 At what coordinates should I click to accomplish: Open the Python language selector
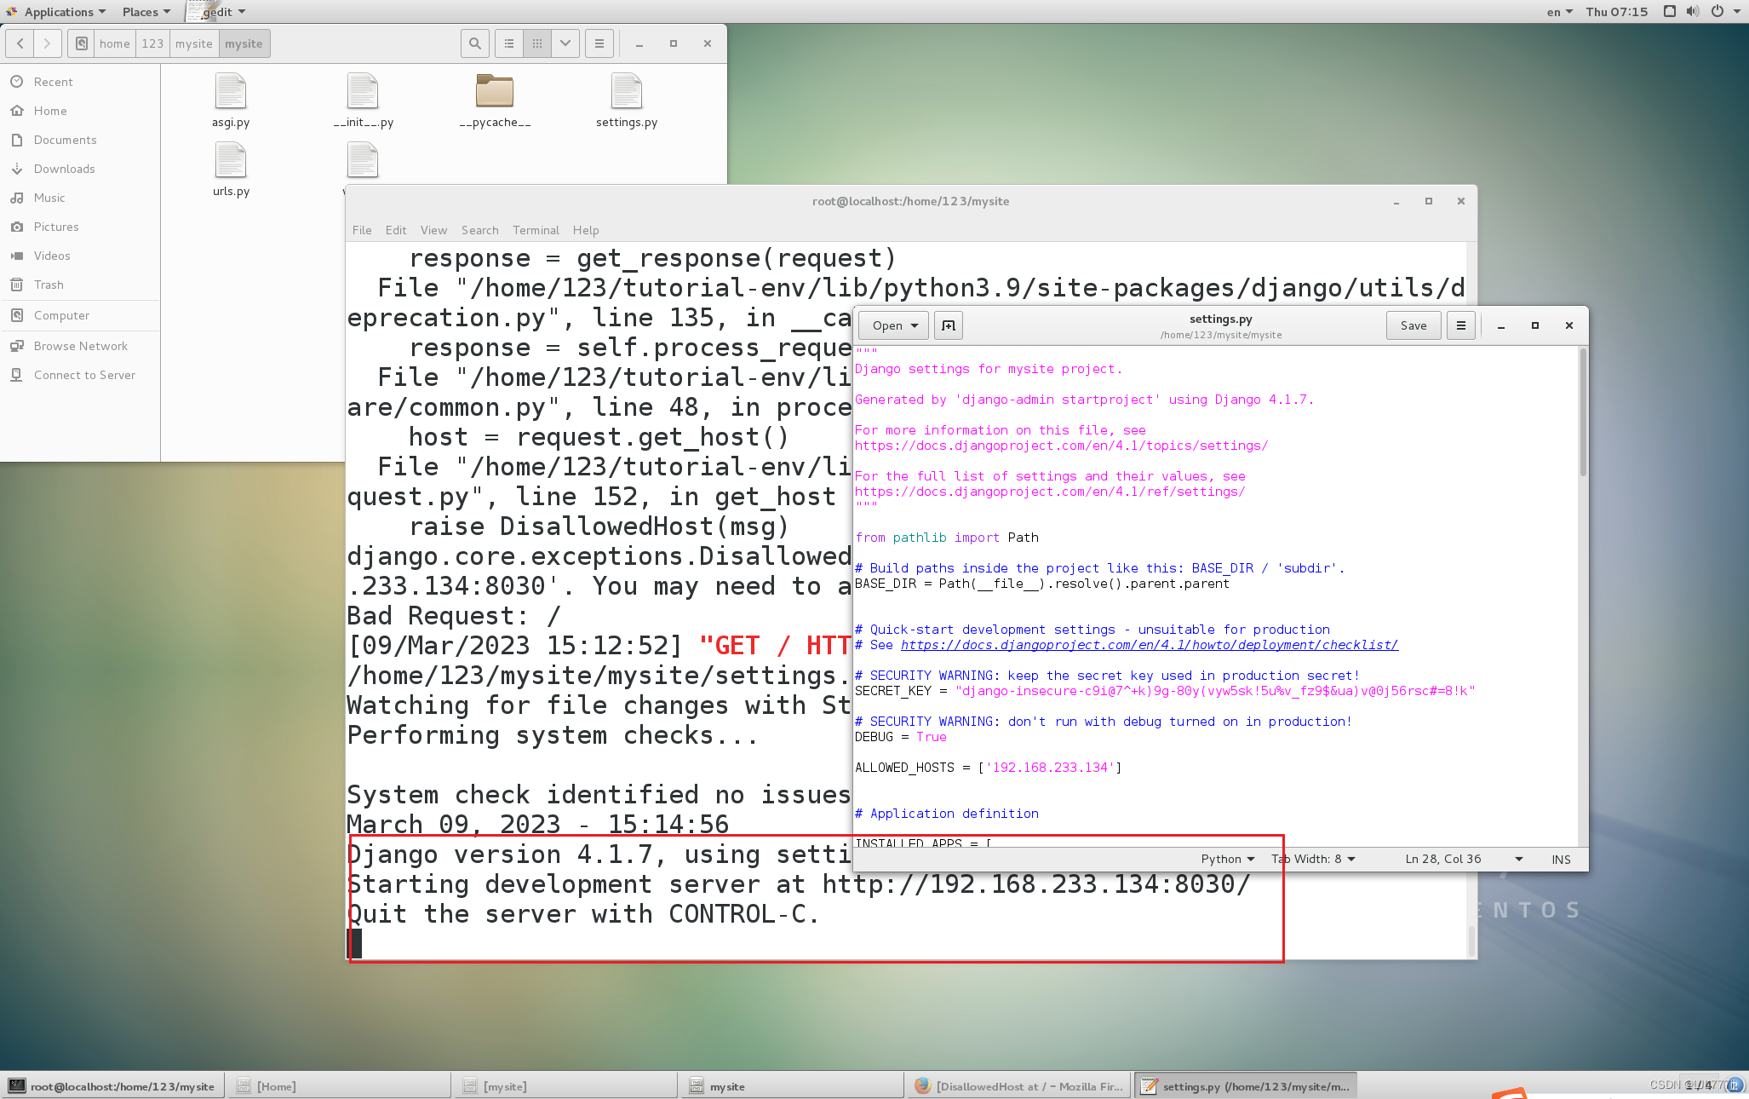click(1227, 859)
